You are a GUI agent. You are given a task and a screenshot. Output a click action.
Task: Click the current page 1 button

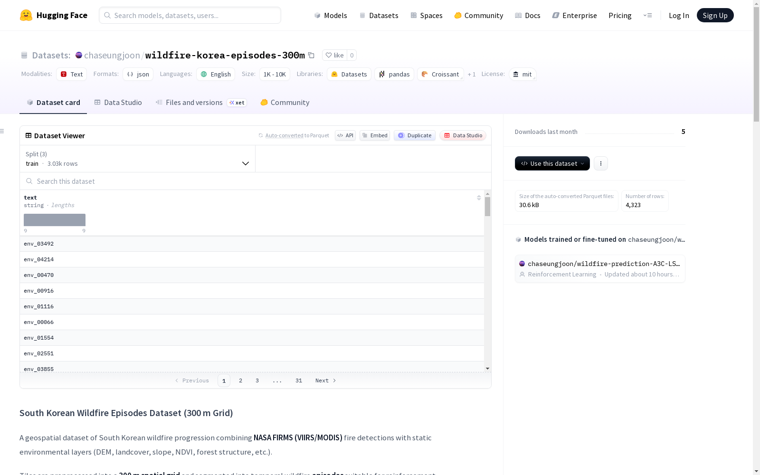pyautogui.click(x=224, y=380)
